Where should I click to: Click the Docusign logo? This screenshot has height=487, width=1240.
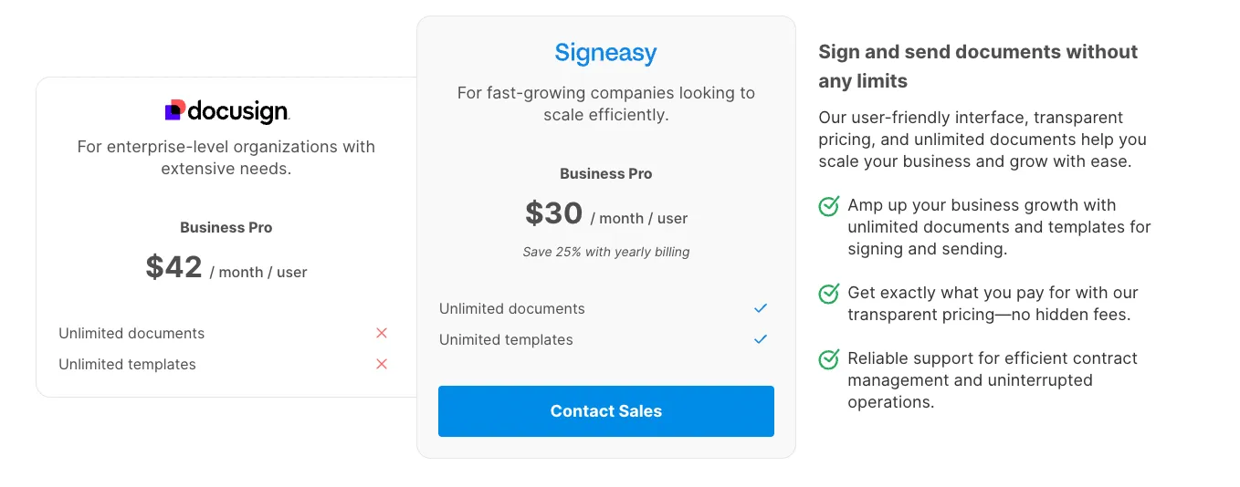(x=226, y=111)
